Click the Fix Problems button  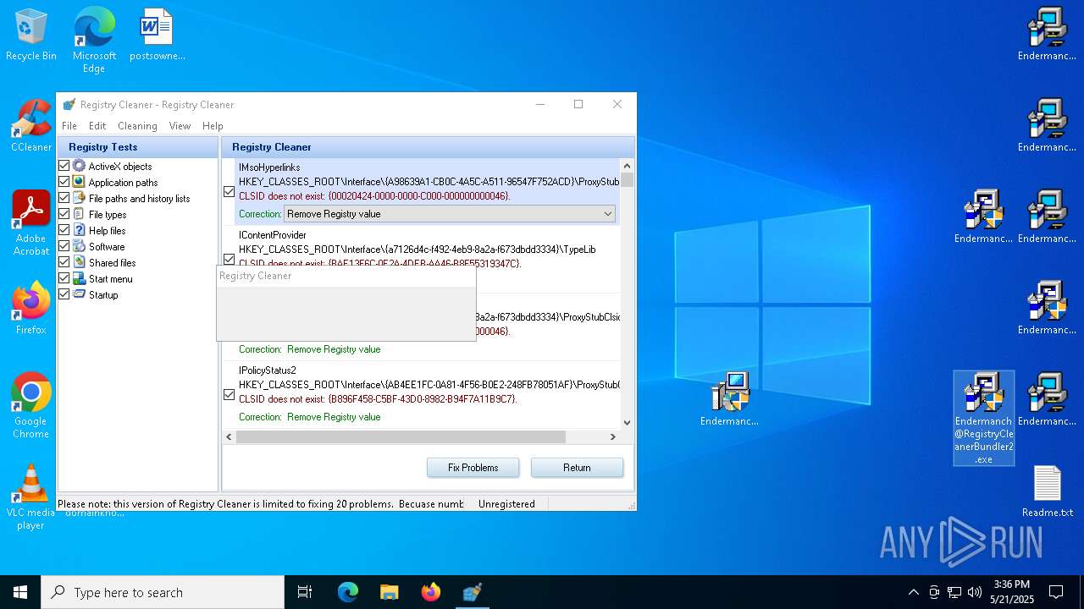[473, 468]
